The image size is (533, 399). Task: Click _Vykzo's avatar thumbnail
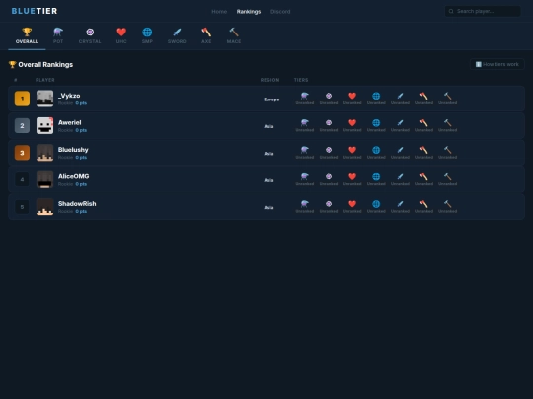pyautogui.click(x=44, y=99)
